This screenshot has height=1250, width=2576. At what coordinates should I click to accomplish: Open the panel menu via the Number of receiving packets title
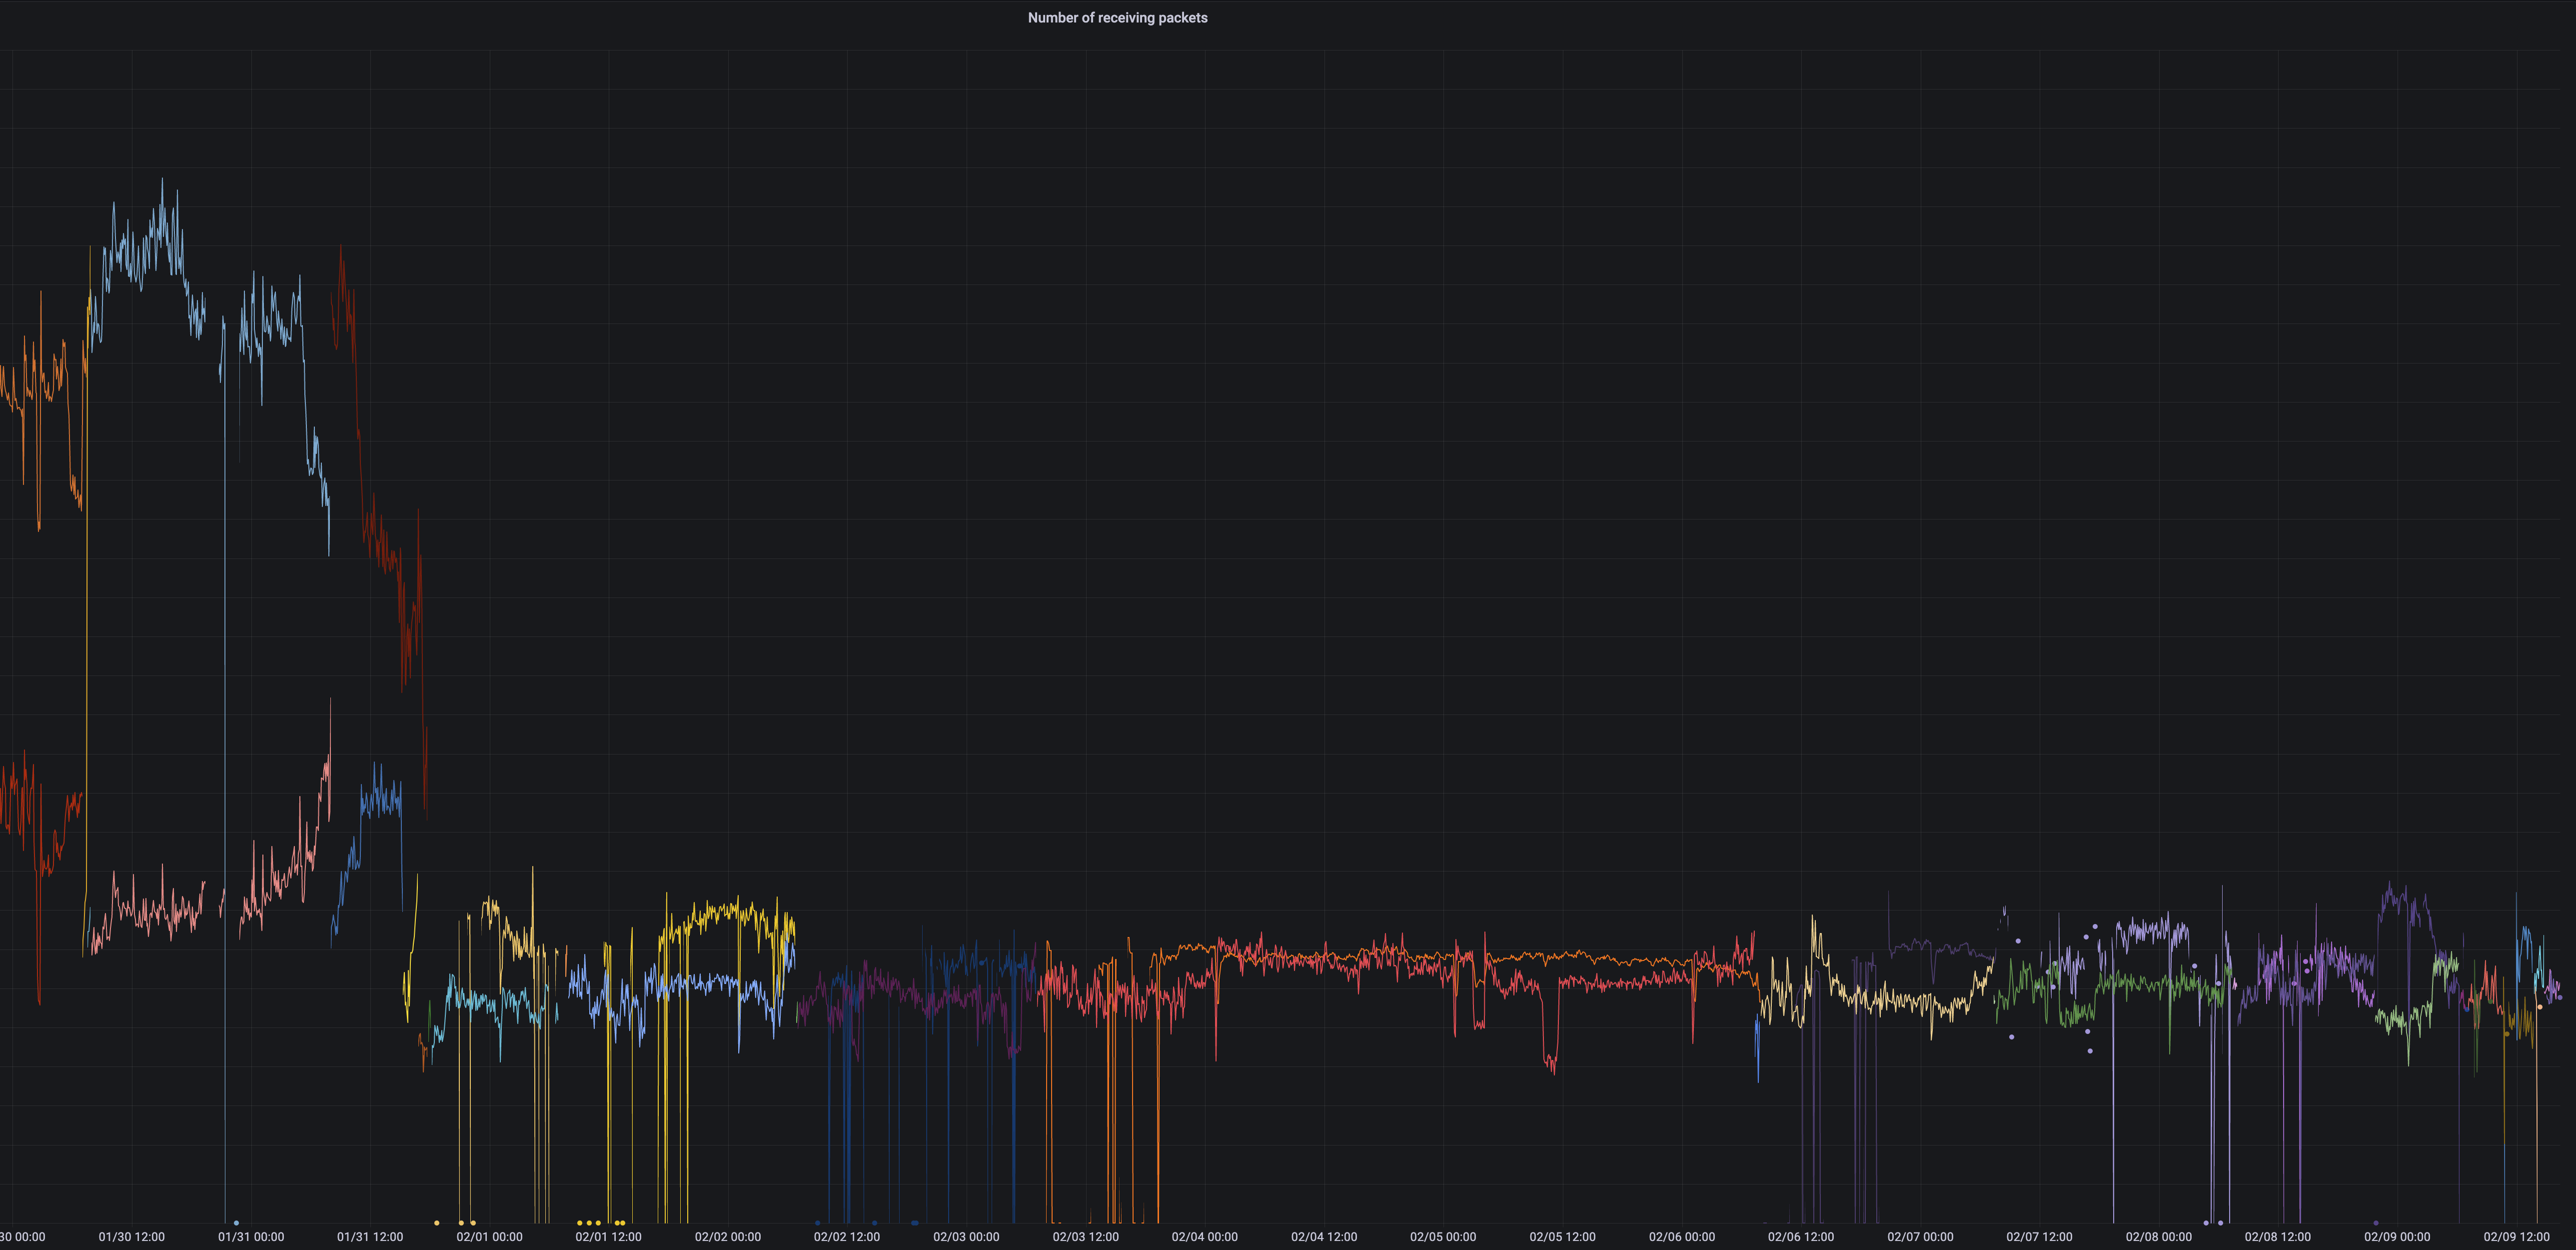[x=1117, y=17]
